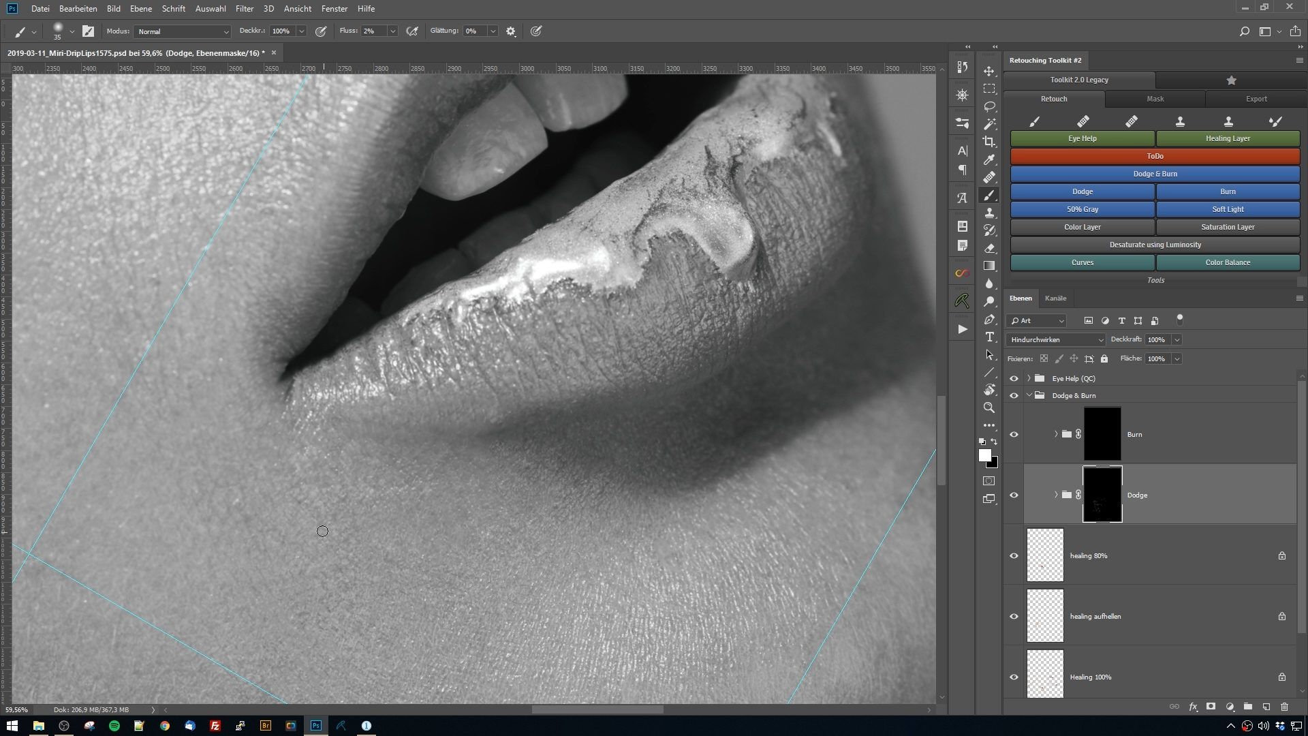Select the Lasso tool icon
The height and width of the screenshot is (736, 1308).
click(990, 106)
